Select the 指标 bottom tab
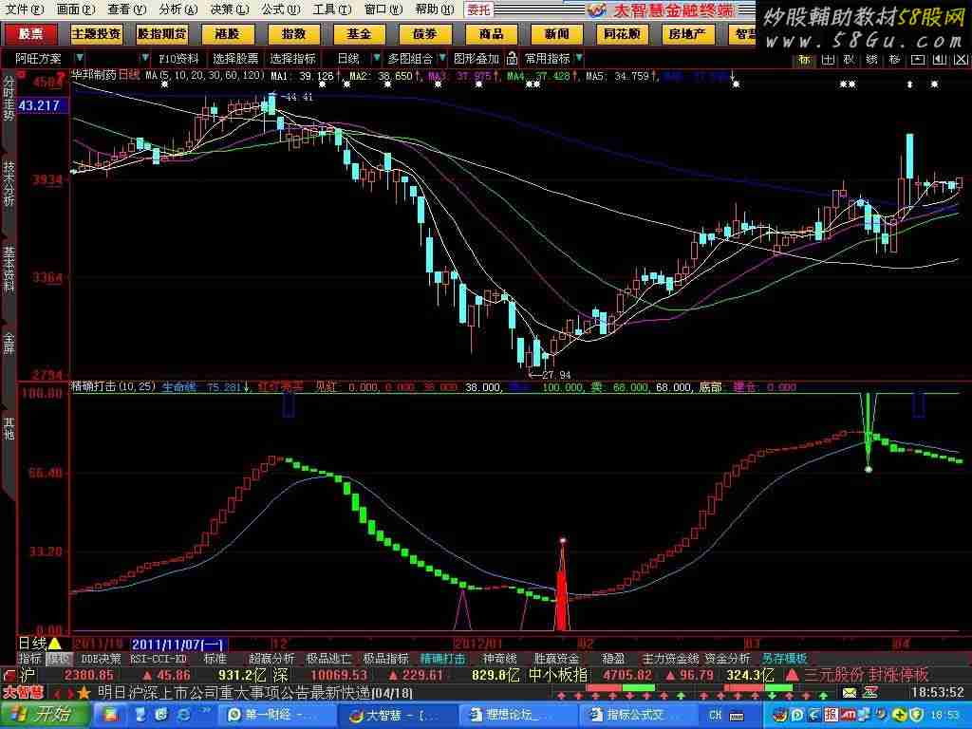This screenshot has width=972, height=729. [x=30, y=659]
